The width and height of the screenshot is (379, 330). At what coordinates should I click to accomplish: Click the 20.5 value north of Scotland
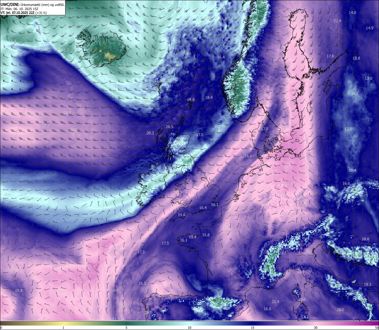tap(169, 127)
